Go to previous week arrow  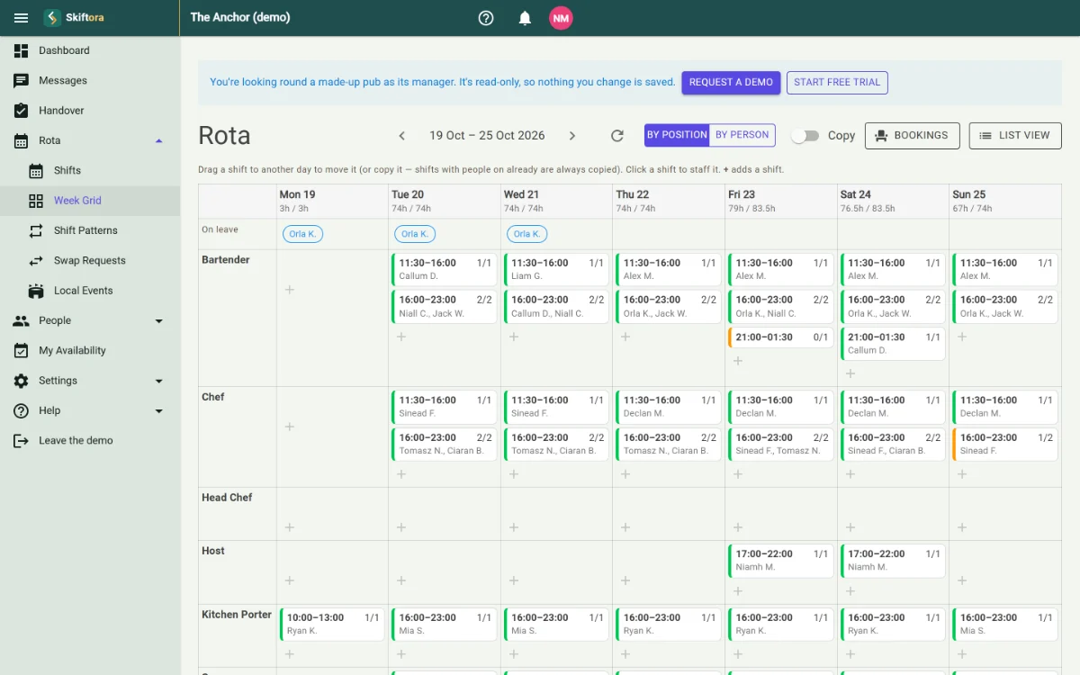402,136
